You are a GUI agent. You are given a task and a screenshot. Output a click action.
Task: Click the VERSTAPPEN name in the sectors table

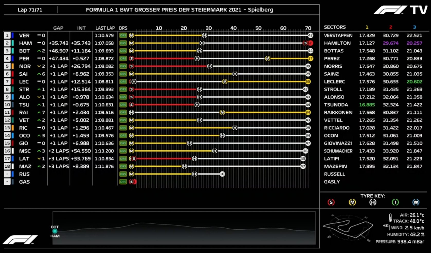coord(338,35)
